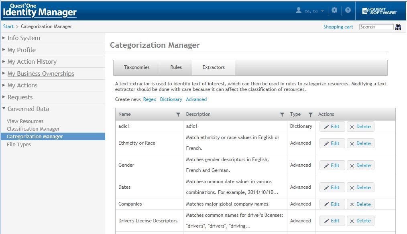Collapse the Governed Data section
Screen dimensions: 407x234
coord(28,109)
